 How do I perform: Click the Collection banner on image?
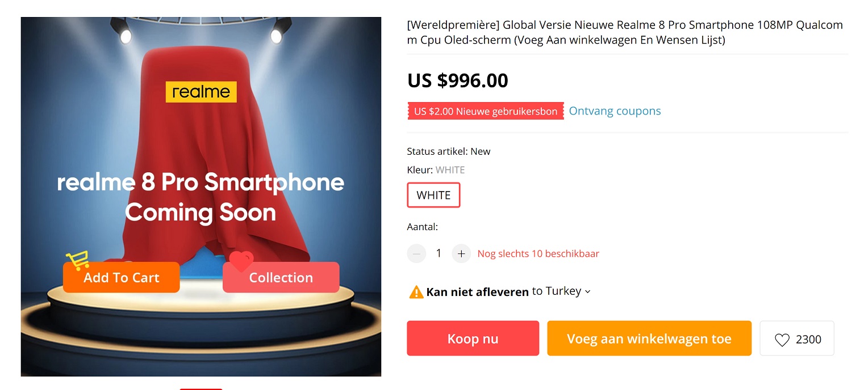[x=281, y=277]
